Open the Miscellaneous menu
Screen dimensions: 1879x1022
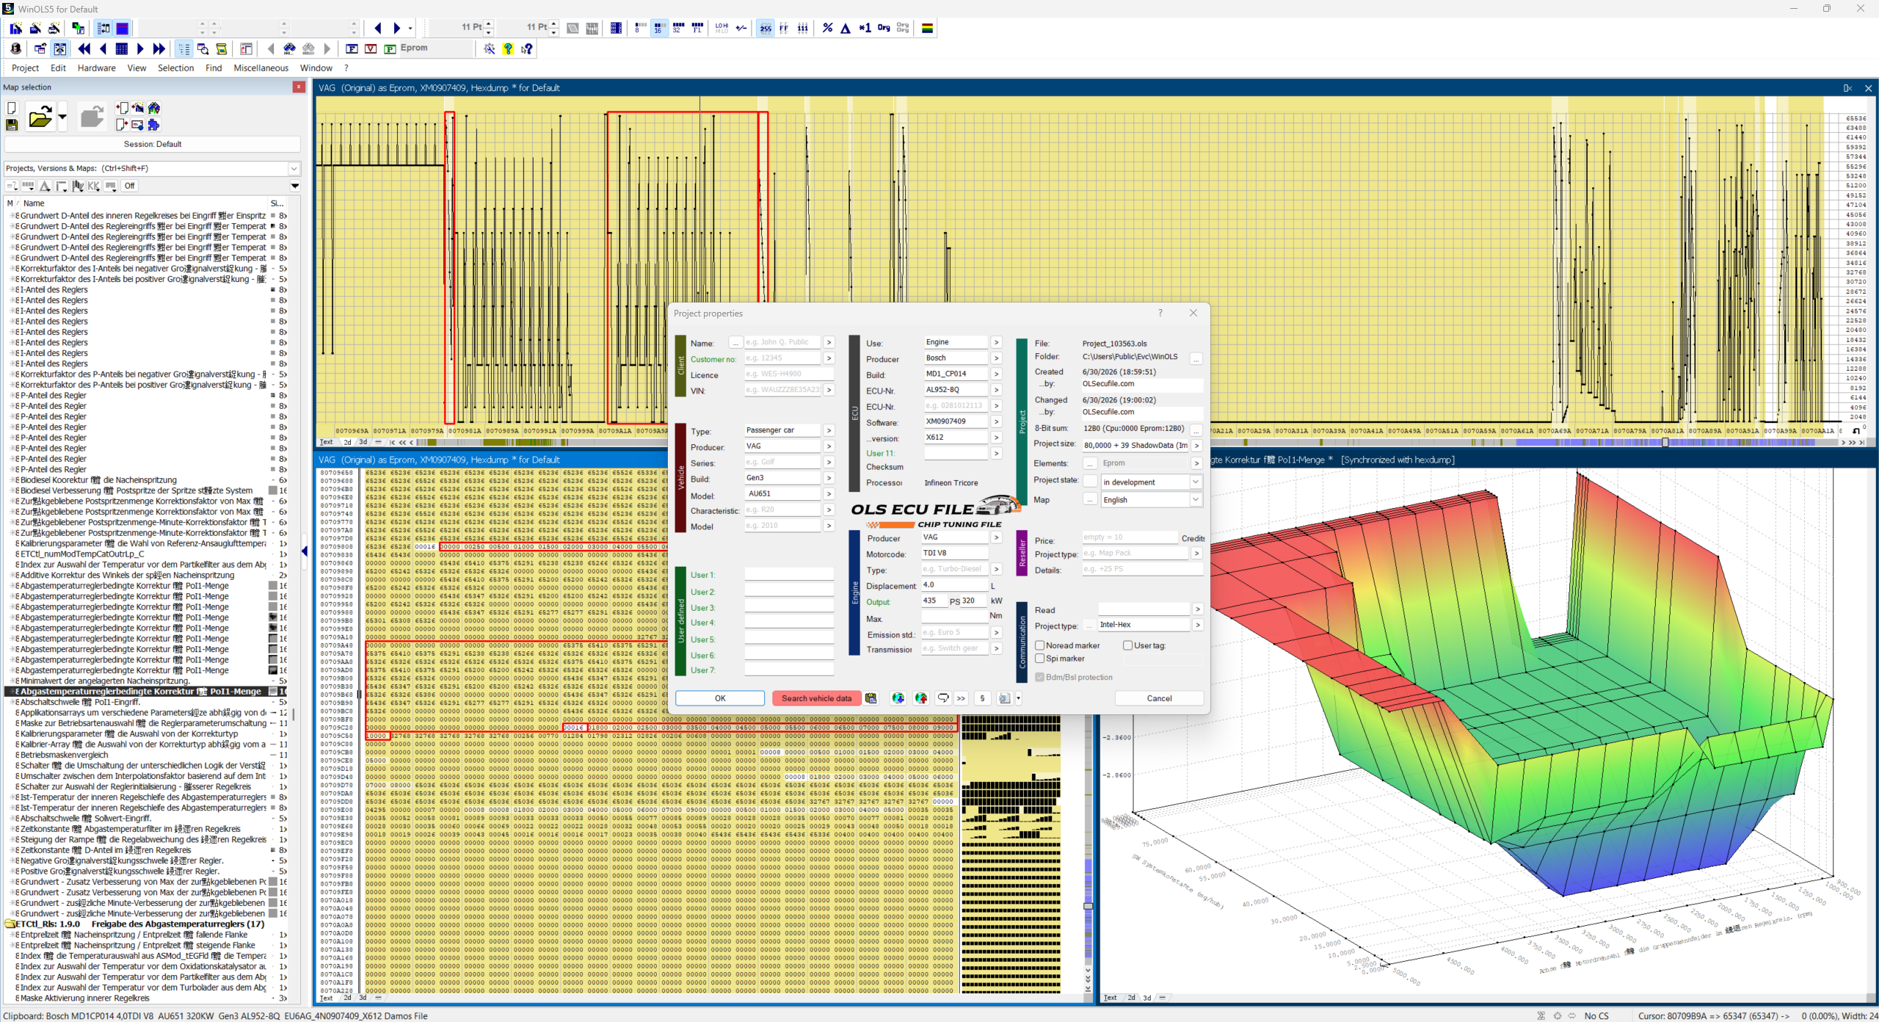pyautogui.click(x=261, y=68)
